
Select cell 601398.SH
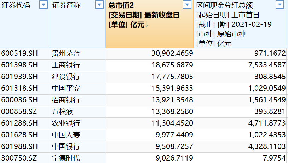(x=25, y=65)
